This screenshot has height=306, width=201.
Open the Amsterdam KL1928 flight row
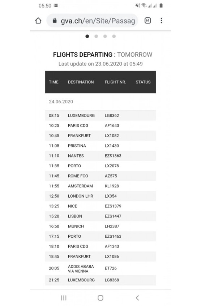click(100, 186)
